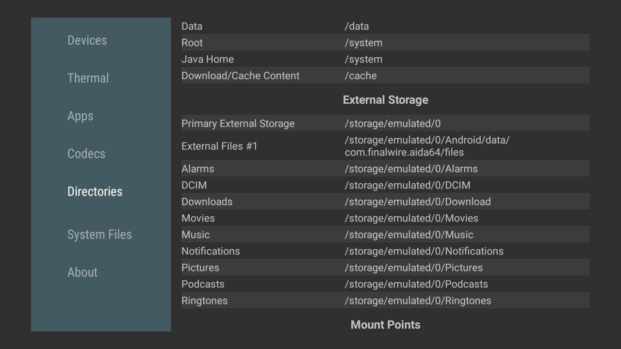Open System Files in the sidebar
Viewport: 621px width, 349px height.
99,235
